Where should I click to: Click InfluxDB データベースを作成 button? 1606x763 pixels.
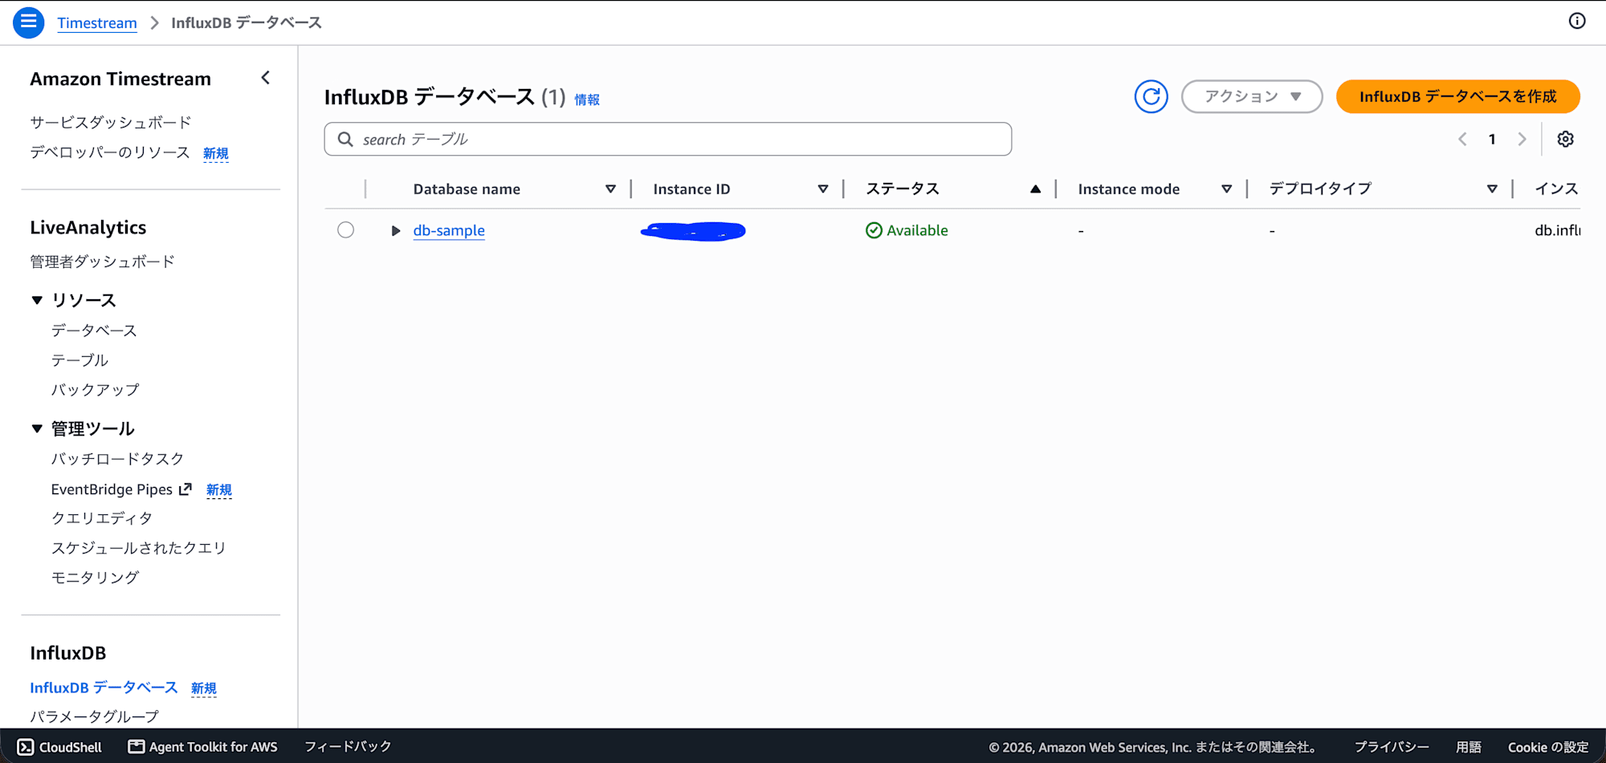click(1457, 97)
